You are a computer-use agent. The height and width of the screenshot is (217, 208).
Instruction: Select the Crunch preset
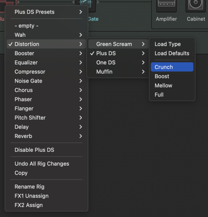[x=172, y=67]
